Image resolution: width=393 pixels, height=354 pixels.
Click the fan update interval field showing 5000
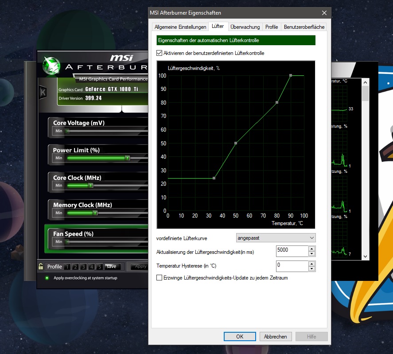click(x=292, y=251)
